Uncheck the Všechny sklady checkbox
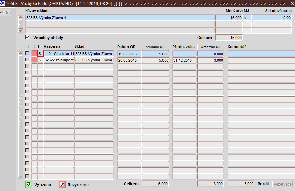The height and width of the screenshot is (191, 295). pos(27,37)
